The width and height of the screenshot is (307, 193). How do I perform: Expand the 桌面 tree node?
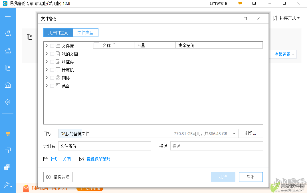[47, 86]
